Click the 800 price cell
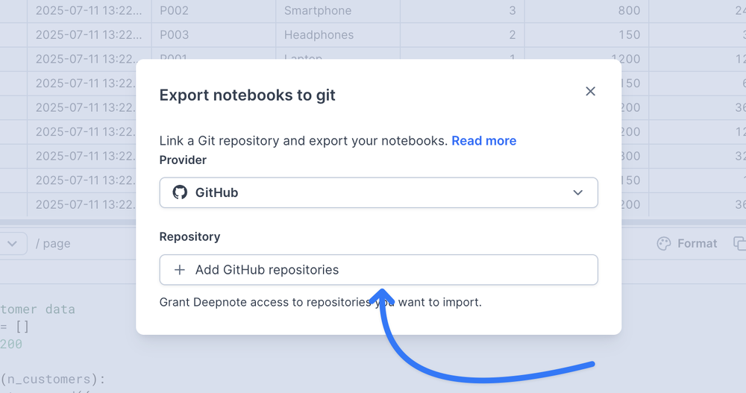746x393 pixels. pyautogui.click(x=628, y=11)
